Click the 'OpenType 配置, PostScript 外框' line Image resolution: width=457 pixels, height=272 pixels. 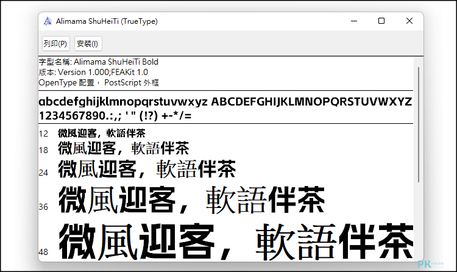click(x=99, y=82)
